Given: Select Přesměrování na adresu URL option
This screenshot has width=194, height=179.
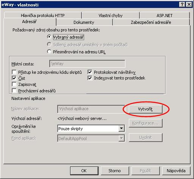Looking at the screenshot, I should coord(49,51).
